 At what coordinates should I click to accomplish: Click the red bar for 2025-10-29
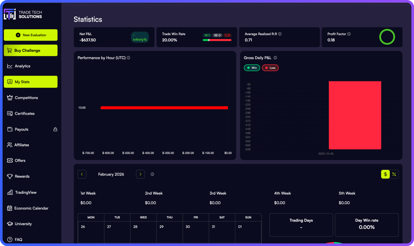coord(355,115)
